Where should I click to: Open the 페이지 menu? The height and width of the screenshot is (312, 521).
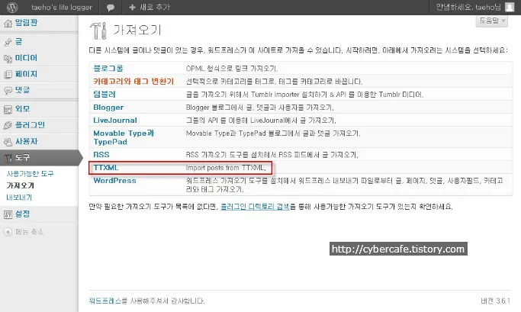[x=26, y=74]
